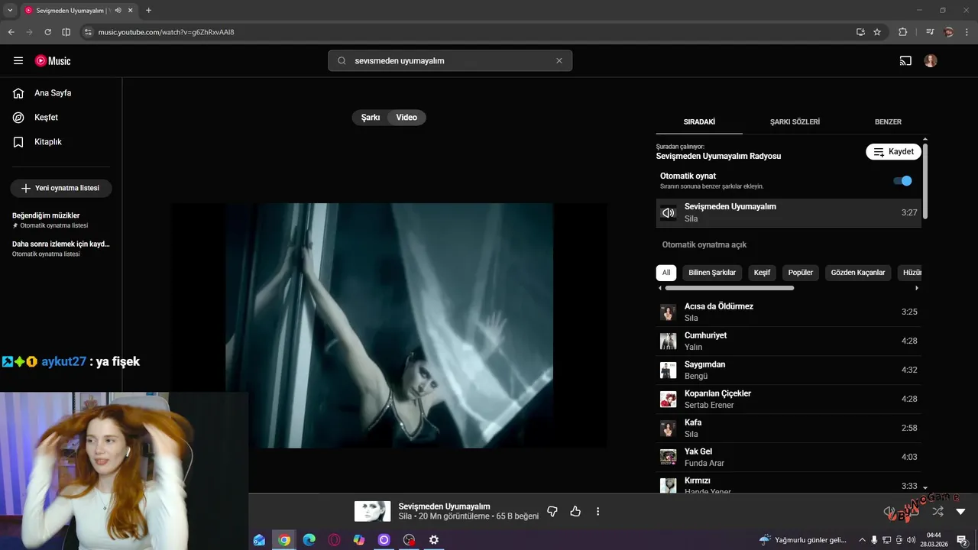978x550 pixels.
Task: Open Settings gear on taskbar
Action: [x=434, y=540]
